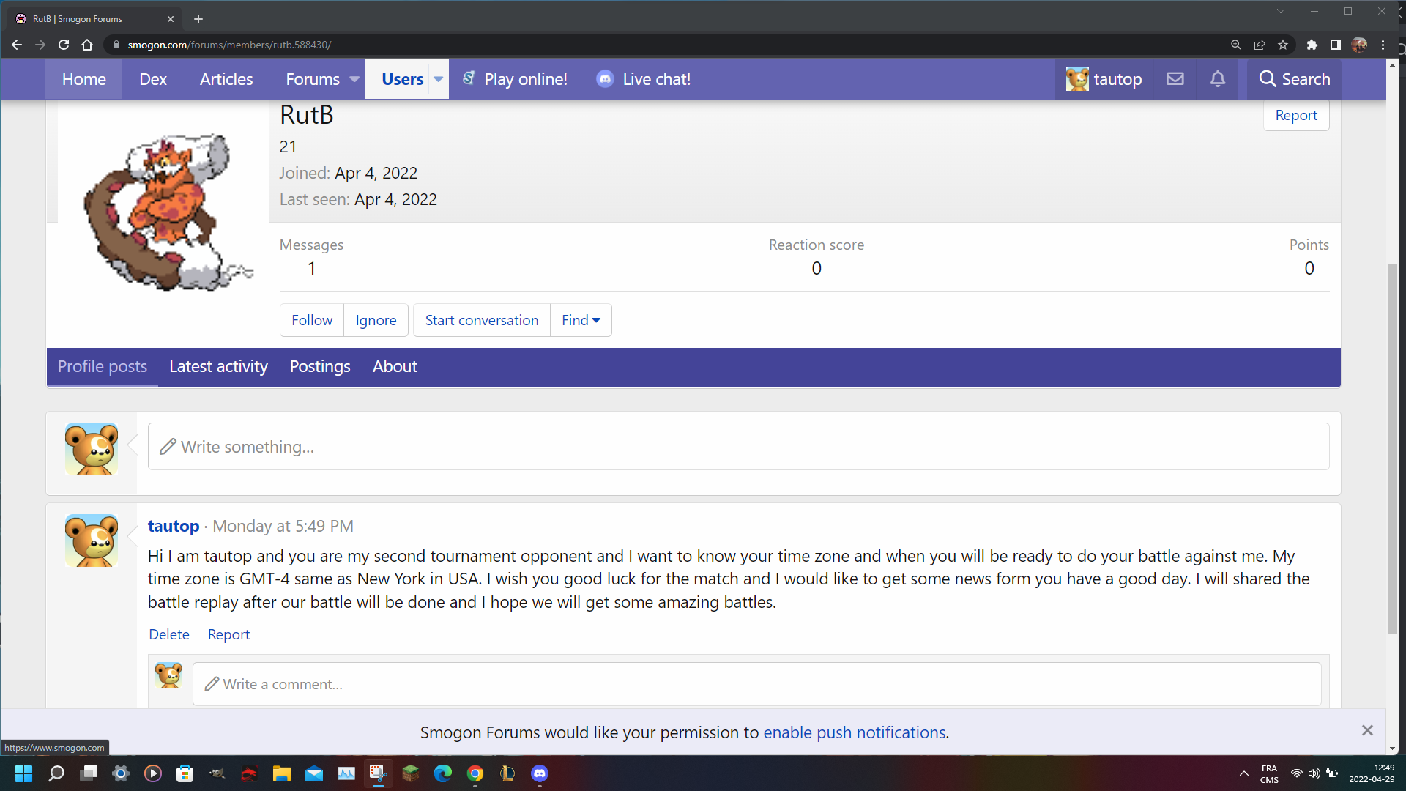Screen dimensions: 1406x791
Task: Open the inbox envelope icon
Action: coord(1175,79)
